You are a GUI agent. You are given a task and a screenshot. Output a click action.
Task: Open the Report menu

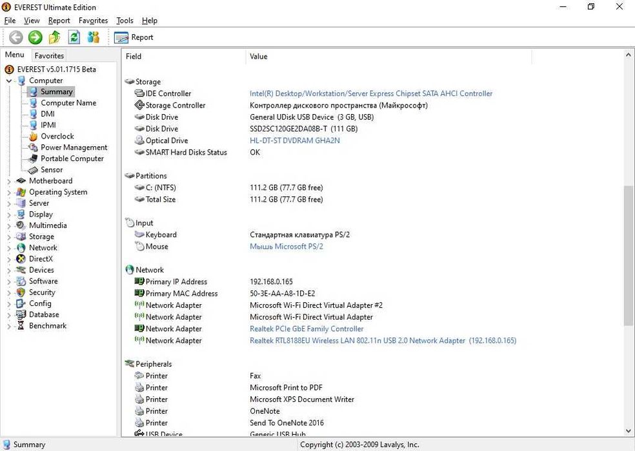click(59, 21)
